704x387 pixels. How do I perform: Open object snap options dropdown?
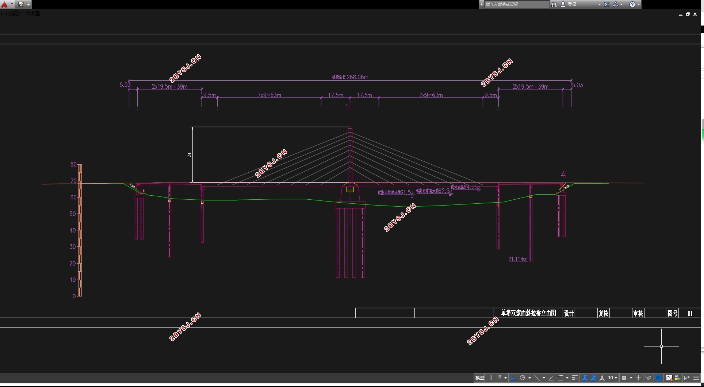(567, 378)
